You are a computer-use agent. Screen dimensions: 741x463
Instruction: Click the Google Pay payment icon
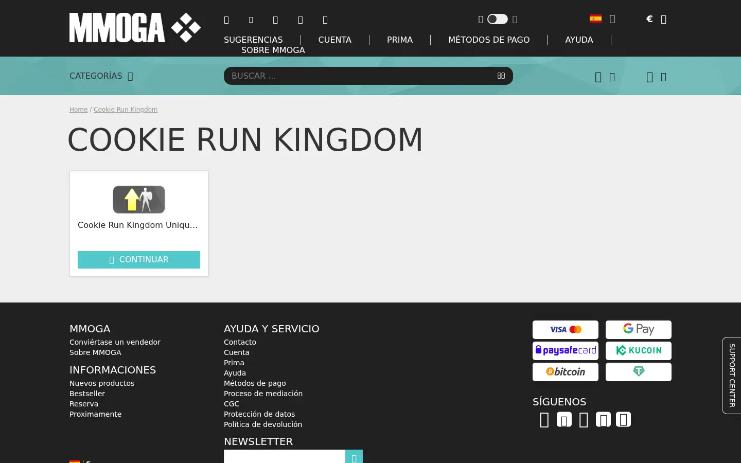point(639,330)
